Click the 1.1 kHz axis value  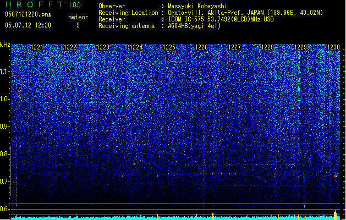[4, 71]
